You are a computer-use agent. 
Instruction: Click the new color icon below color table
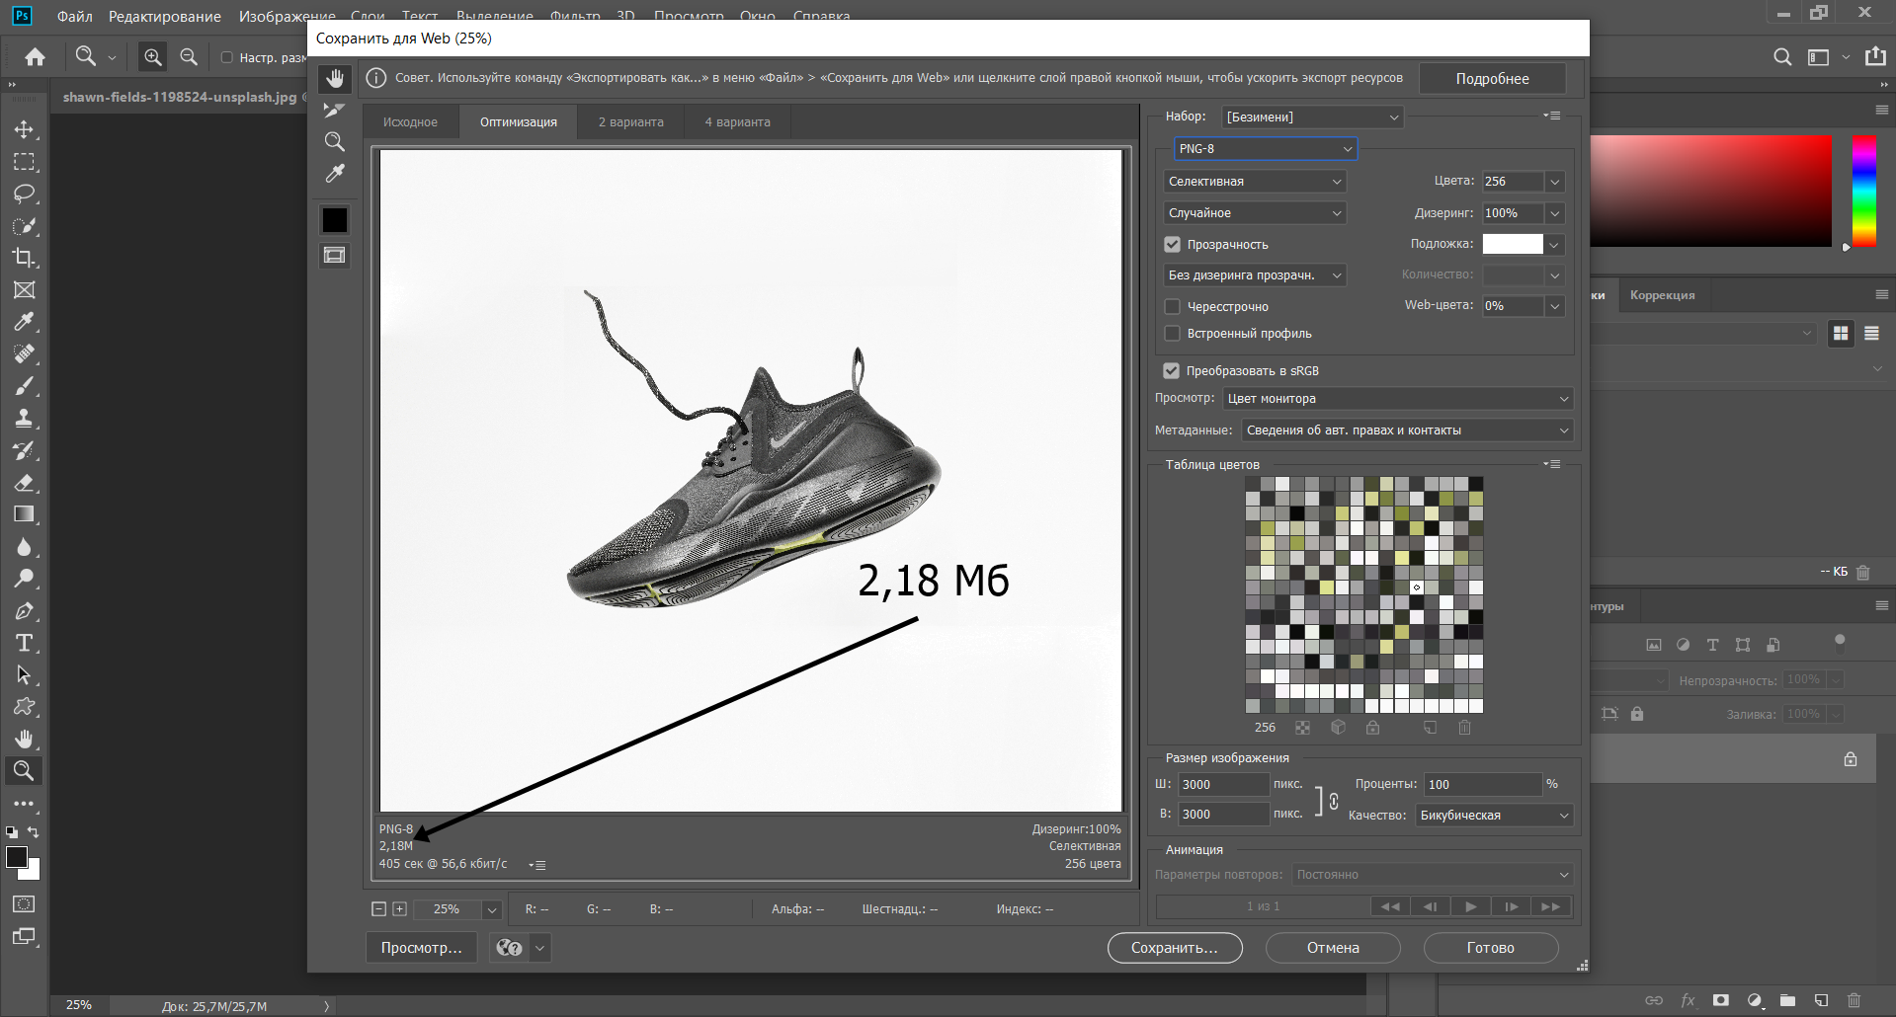click(1430, 728)
